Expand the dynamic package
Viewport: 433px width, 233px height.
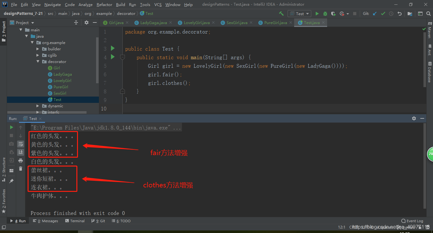[x=38, y=106]
